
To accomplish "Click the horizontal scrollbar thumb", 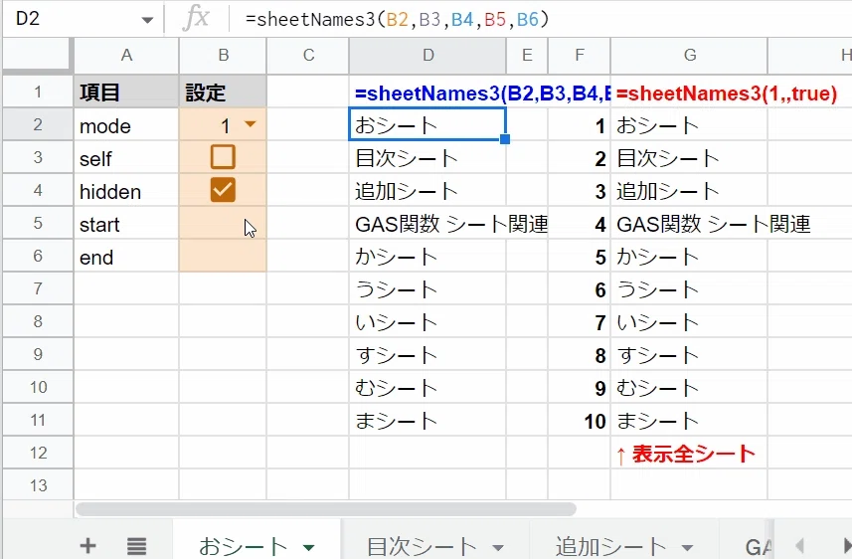I will coord(326,509).
